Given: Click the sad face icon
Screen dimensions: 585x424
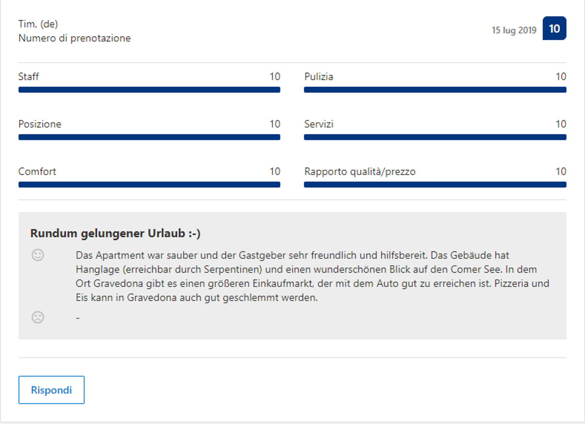Looking at the screenshot, I should tap(38, 317).
